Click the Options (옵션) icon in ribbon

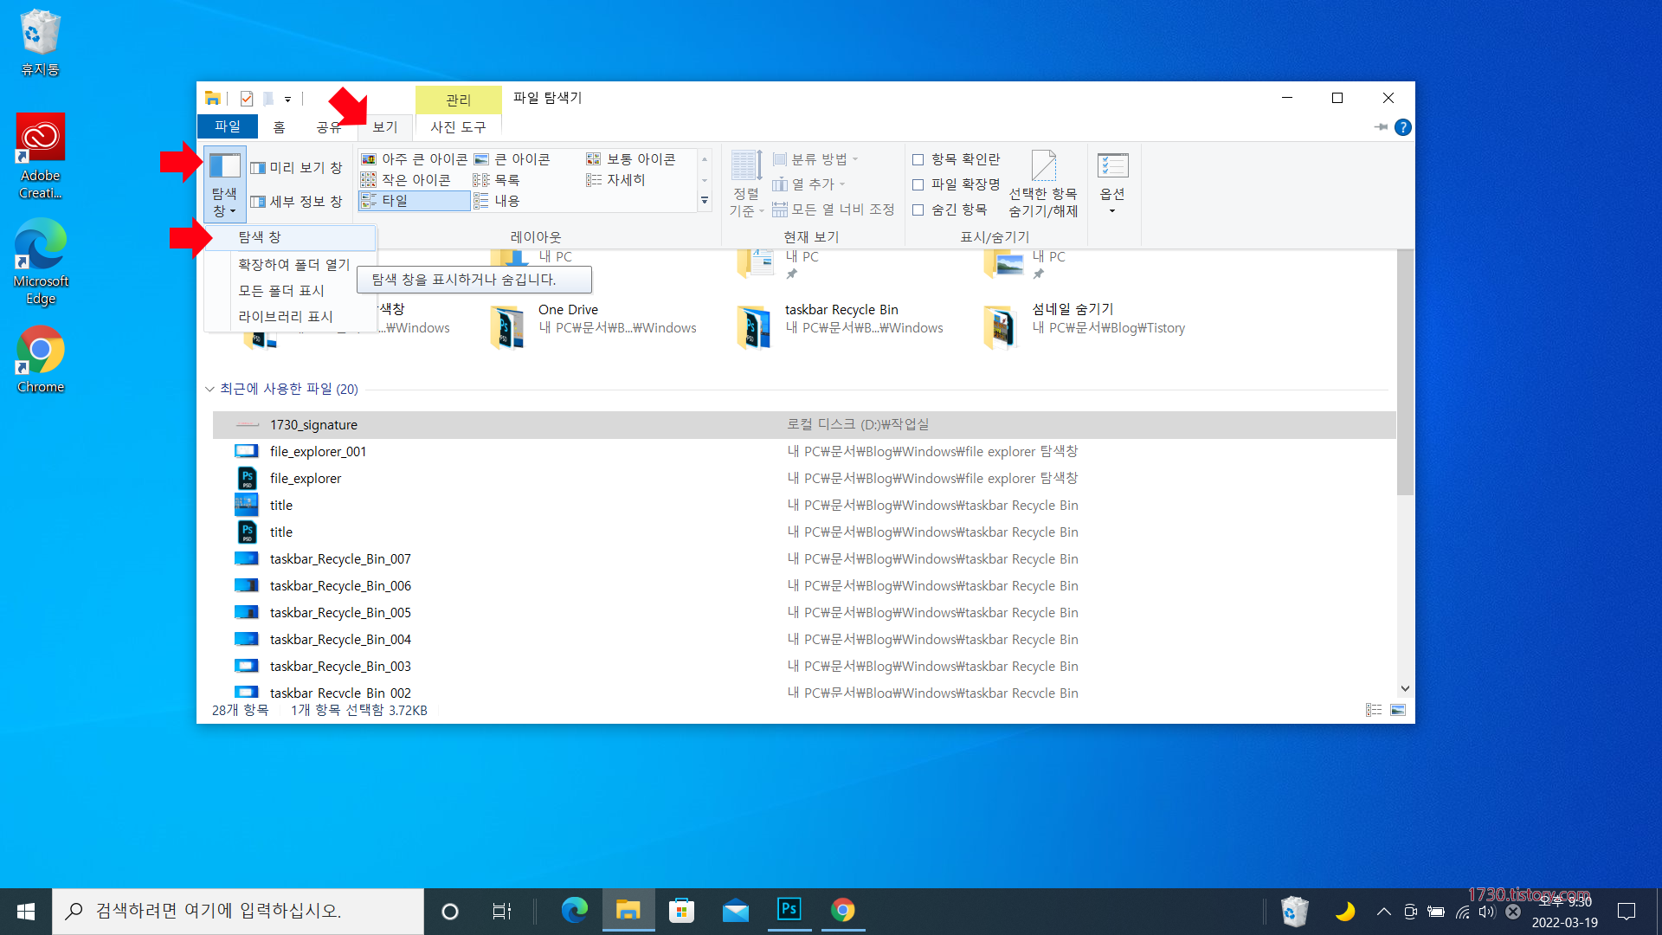coord(1112,166)
